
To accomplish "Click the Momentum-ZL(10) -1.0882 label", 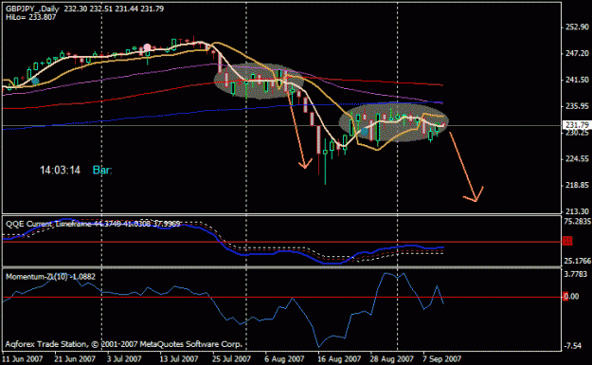I will (50, 277).
